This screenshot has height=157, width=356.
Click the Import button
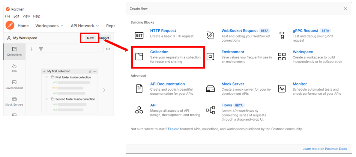tap(104, 38)
